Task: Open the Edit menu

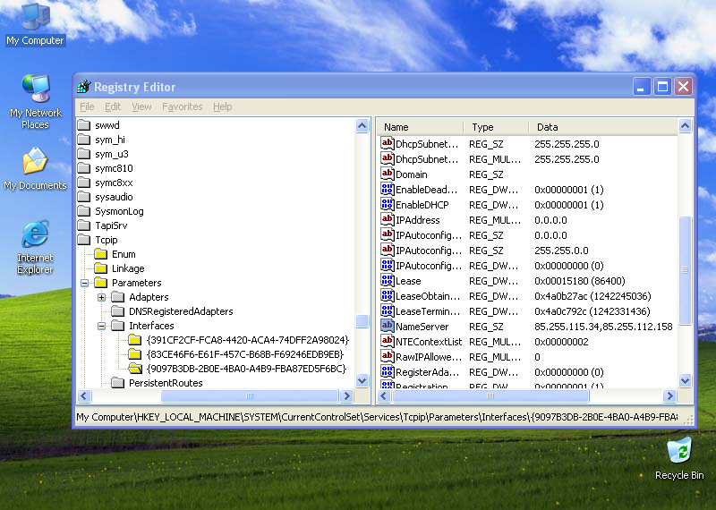Action: tap(113, 106)
